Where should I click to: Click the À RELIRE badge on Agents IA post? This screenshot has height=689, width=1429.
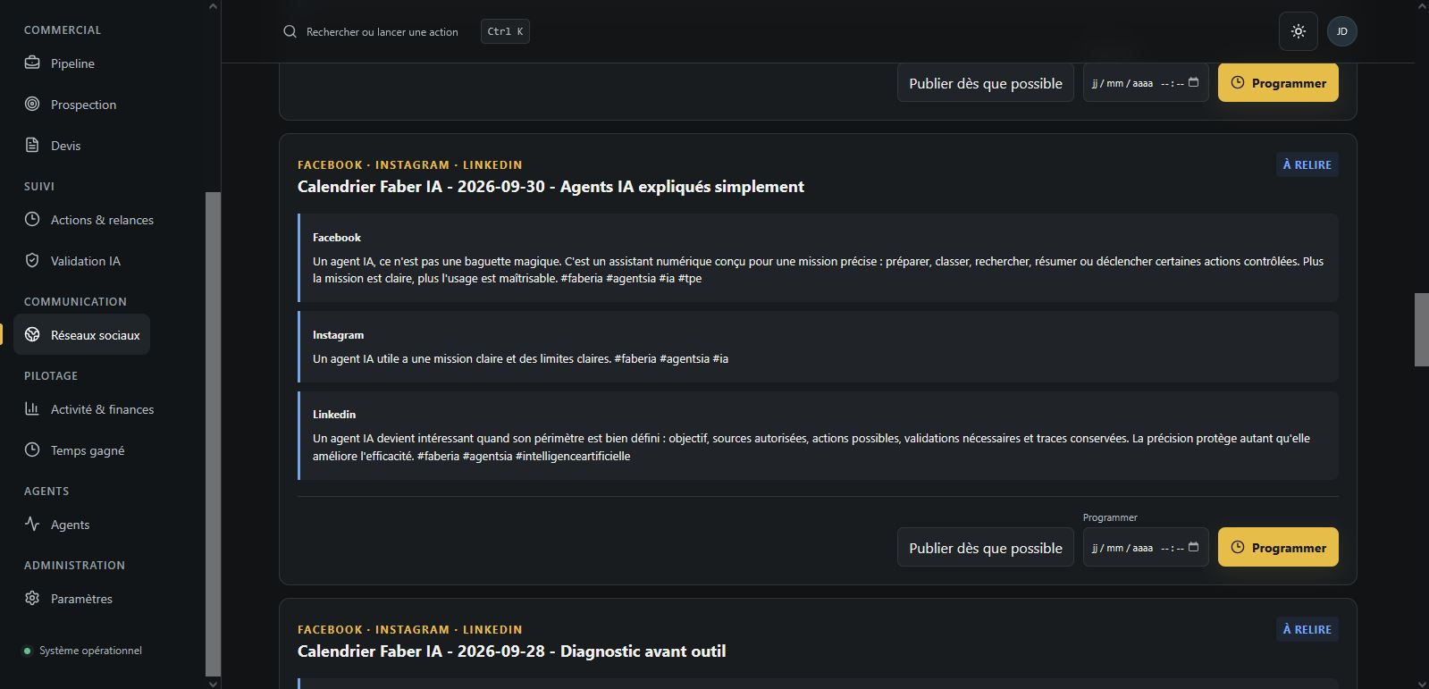click(x=1307, y=164)
